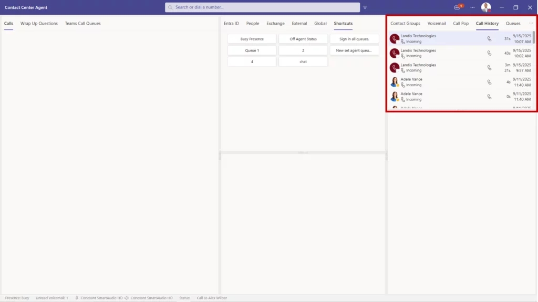This screenshot has width=538, height=302.
Task: Click the filter icon beside the search bar
Action: [x=365, y=7]
